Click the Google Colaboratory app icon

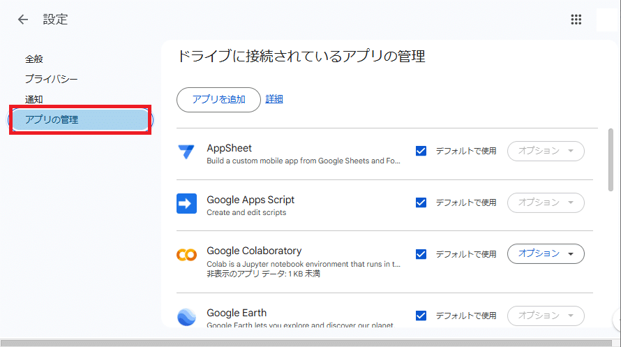[x=186, y=254]
